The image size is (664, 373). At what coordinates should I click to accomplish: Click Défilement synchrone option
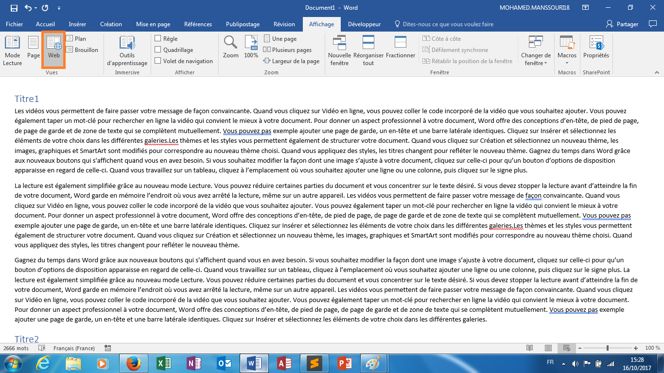point(455,50)
